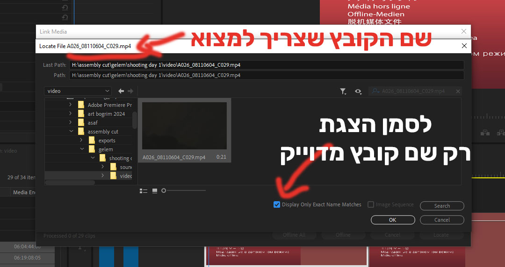Viewport: 505px width, 267px height.
Task: Collapse the assembly cut folder
Action: (x=71, y=132)
